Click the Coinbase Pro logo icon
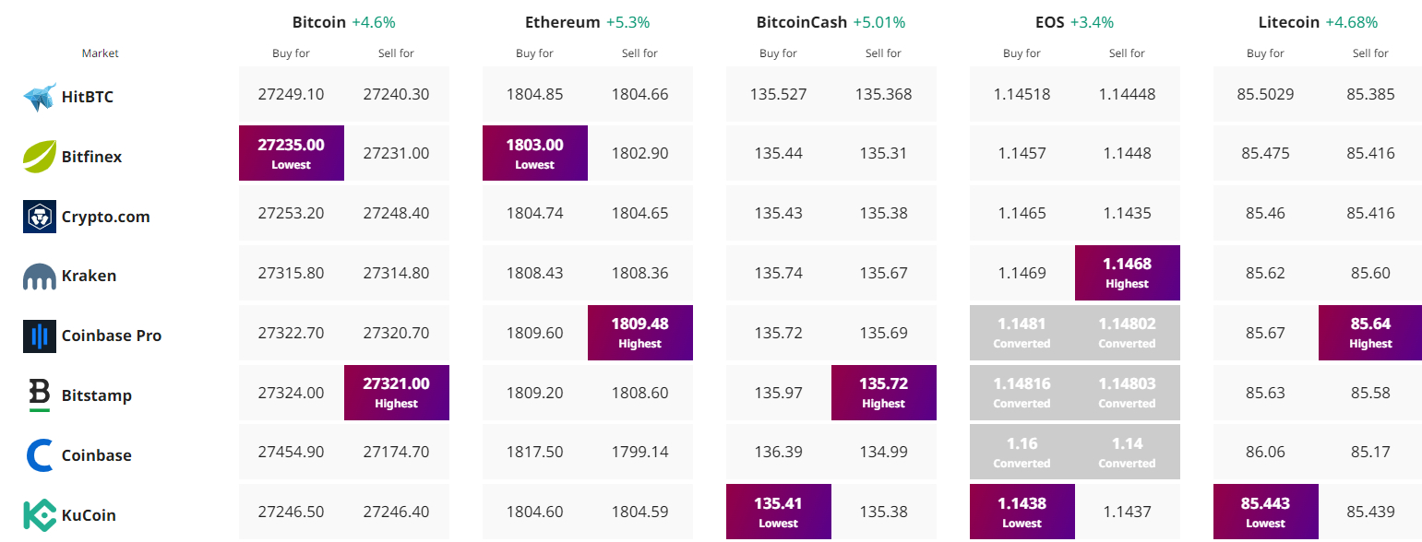1422x542 pixels. tap(40, 336)
